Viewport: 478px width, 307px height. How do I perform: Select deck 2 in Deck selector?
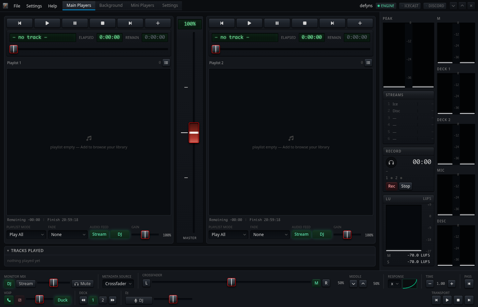click(x=103, y=300)
